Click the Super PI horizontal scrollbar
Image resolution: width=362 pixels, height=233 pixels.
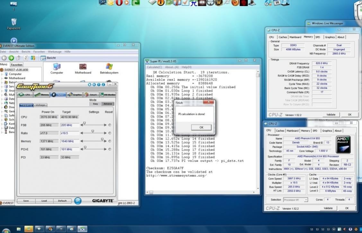(201, 192)
